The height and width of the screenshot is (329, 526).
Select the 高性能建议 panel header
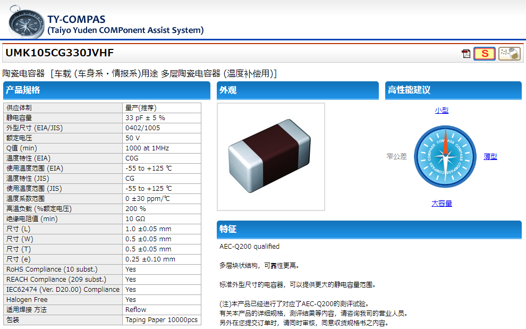(x=453, y=90)
